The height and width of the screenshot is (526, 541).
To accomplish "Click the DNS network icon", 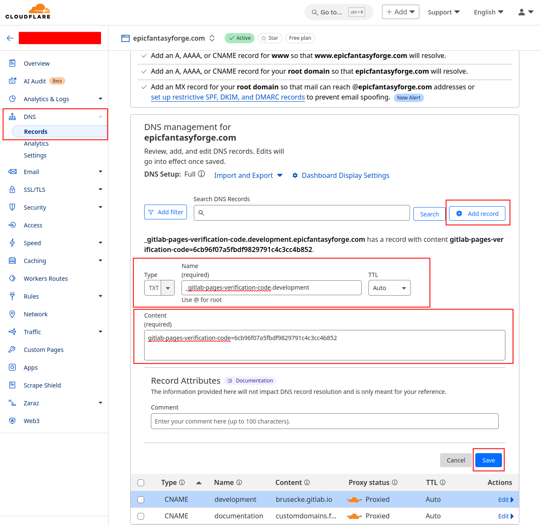I will click(12, 116).
